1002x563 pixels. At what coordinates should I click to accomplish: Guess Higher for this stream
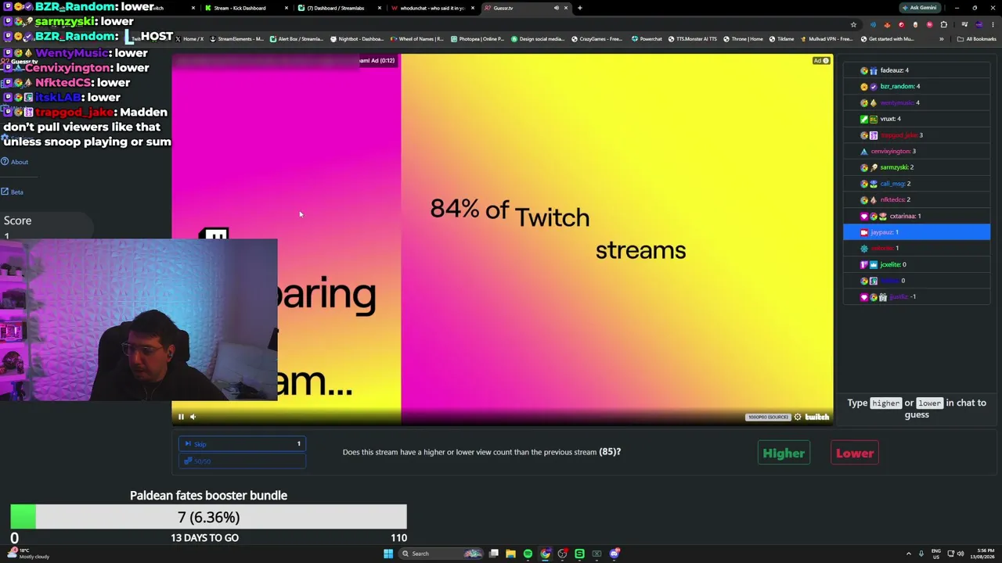784,454
